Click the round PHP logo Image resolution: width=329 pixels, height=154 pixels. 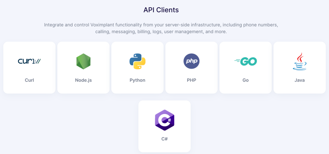pyautogui.click(x=192, y=61)
